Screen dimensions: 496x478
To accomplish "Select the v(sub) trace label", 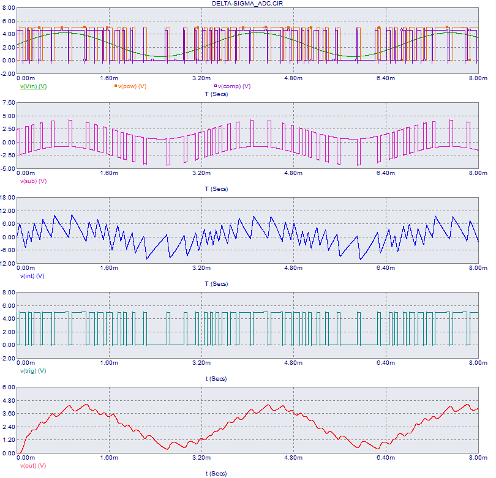I will click(34, 181).
